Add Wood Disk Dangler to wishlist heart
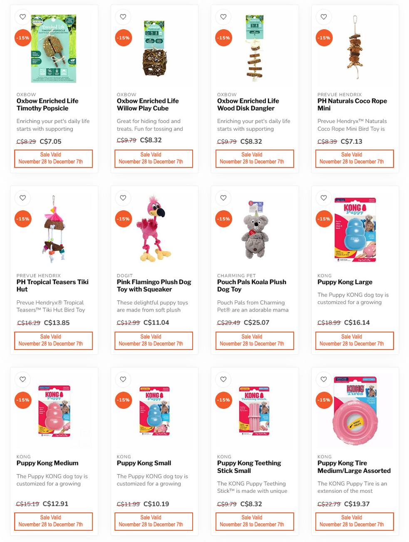Image resolution: width=409 pixels, height=542 pixels. (x=223, y=17)
